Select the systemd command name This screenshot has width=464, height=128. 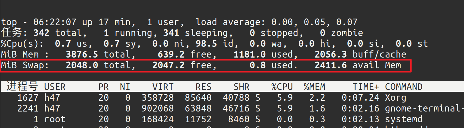tap(404, 119)
